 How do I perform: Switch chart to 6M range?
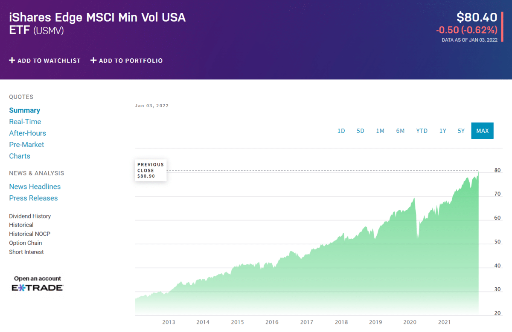[400, 131]
